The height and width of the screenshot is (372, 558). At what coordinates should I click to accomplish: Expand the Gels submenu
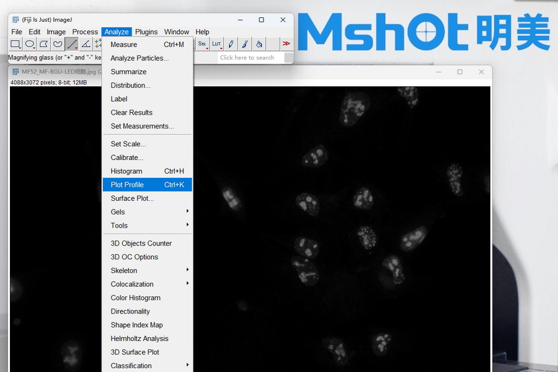(148, 212)
